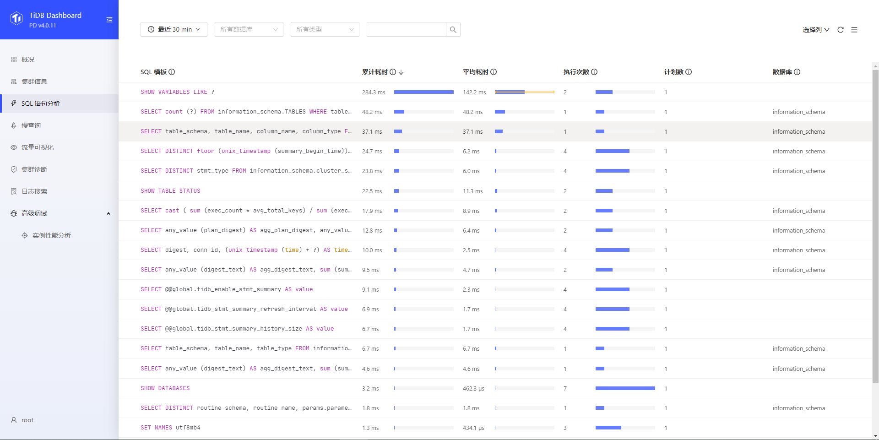Viewport: 879px width, 440px height.
Task: Click the info icon beside 数据库
Action: pos(797,72)
